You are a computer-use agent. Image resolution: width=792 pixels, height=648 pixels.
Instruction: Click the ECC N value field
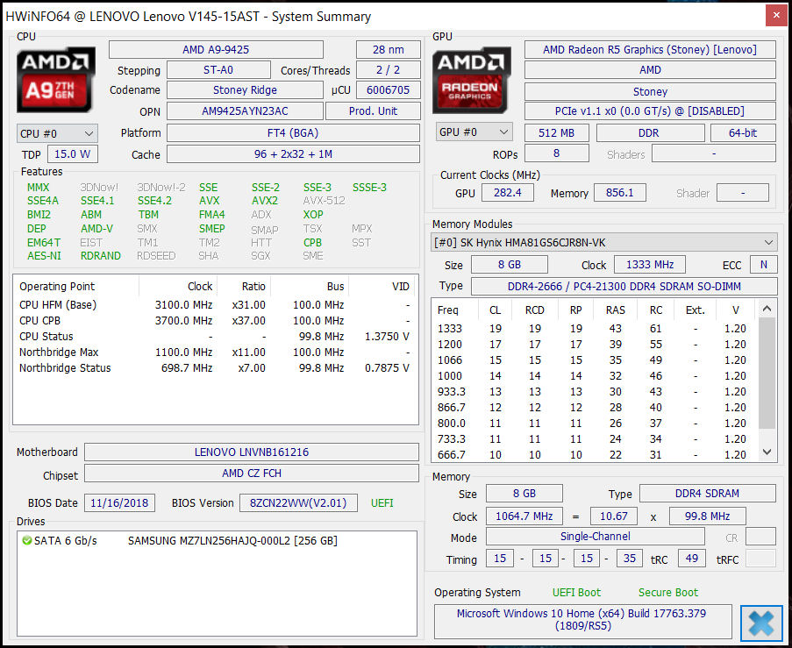tap(763, 264)
